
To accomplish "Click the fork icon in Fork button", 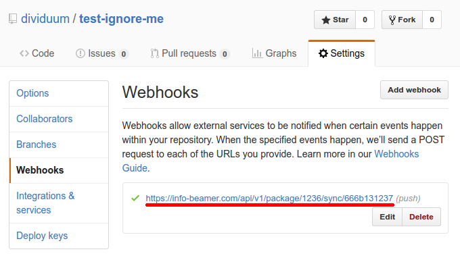I will [x=392, y=20].
